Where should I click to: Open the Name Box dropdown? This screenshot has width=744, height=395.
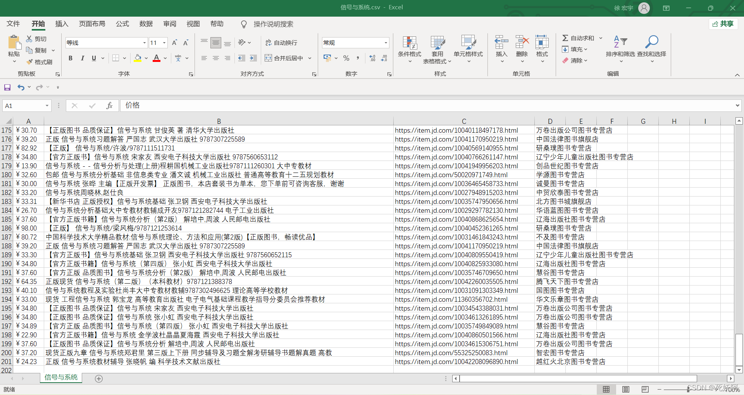tap(47, 106)
